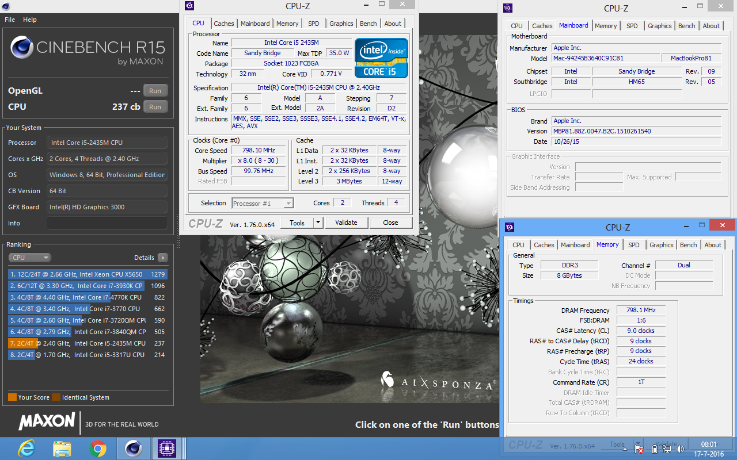Open the taskbar clock showing 08:01
The width and height of the screenshot is (737, 460).
[709, 448]
